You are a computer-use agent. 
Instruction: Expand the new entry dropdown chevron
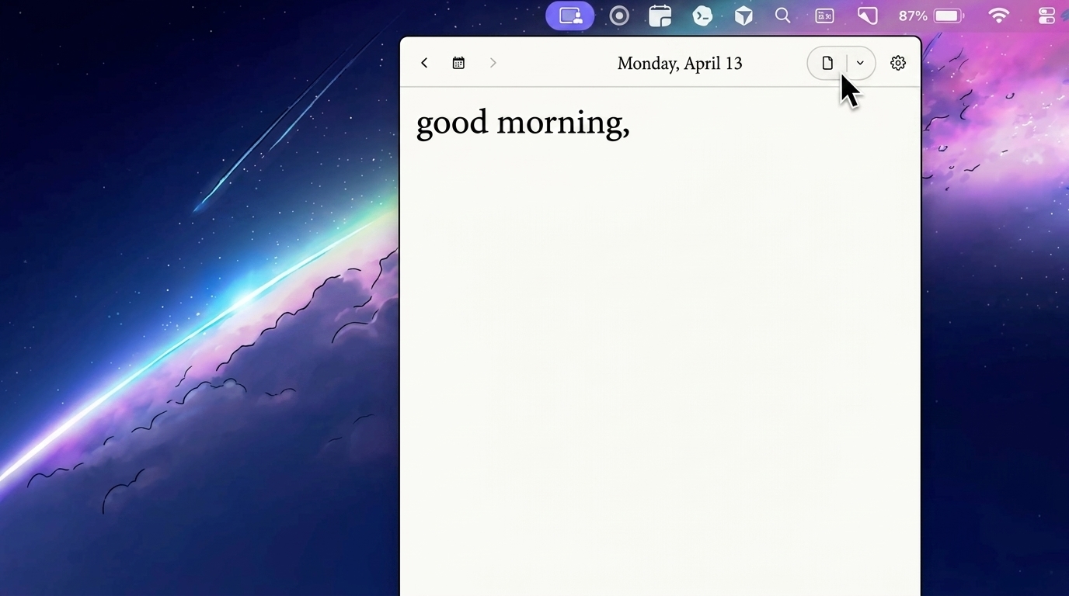[859, 63]
